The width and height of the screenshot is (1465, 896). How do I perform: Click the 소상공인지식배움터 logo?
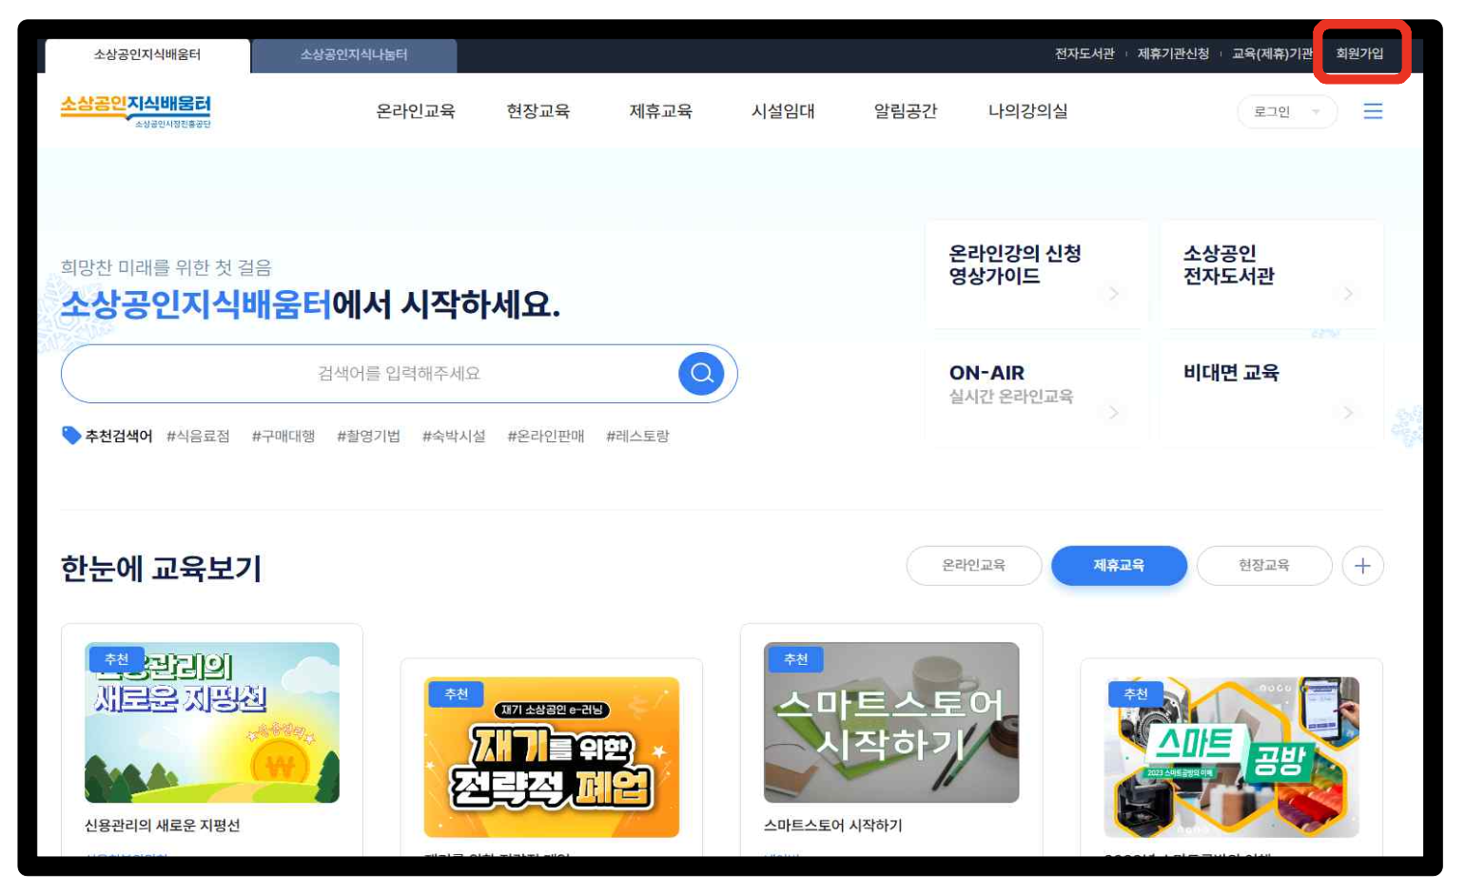click(x=136, y=109)
